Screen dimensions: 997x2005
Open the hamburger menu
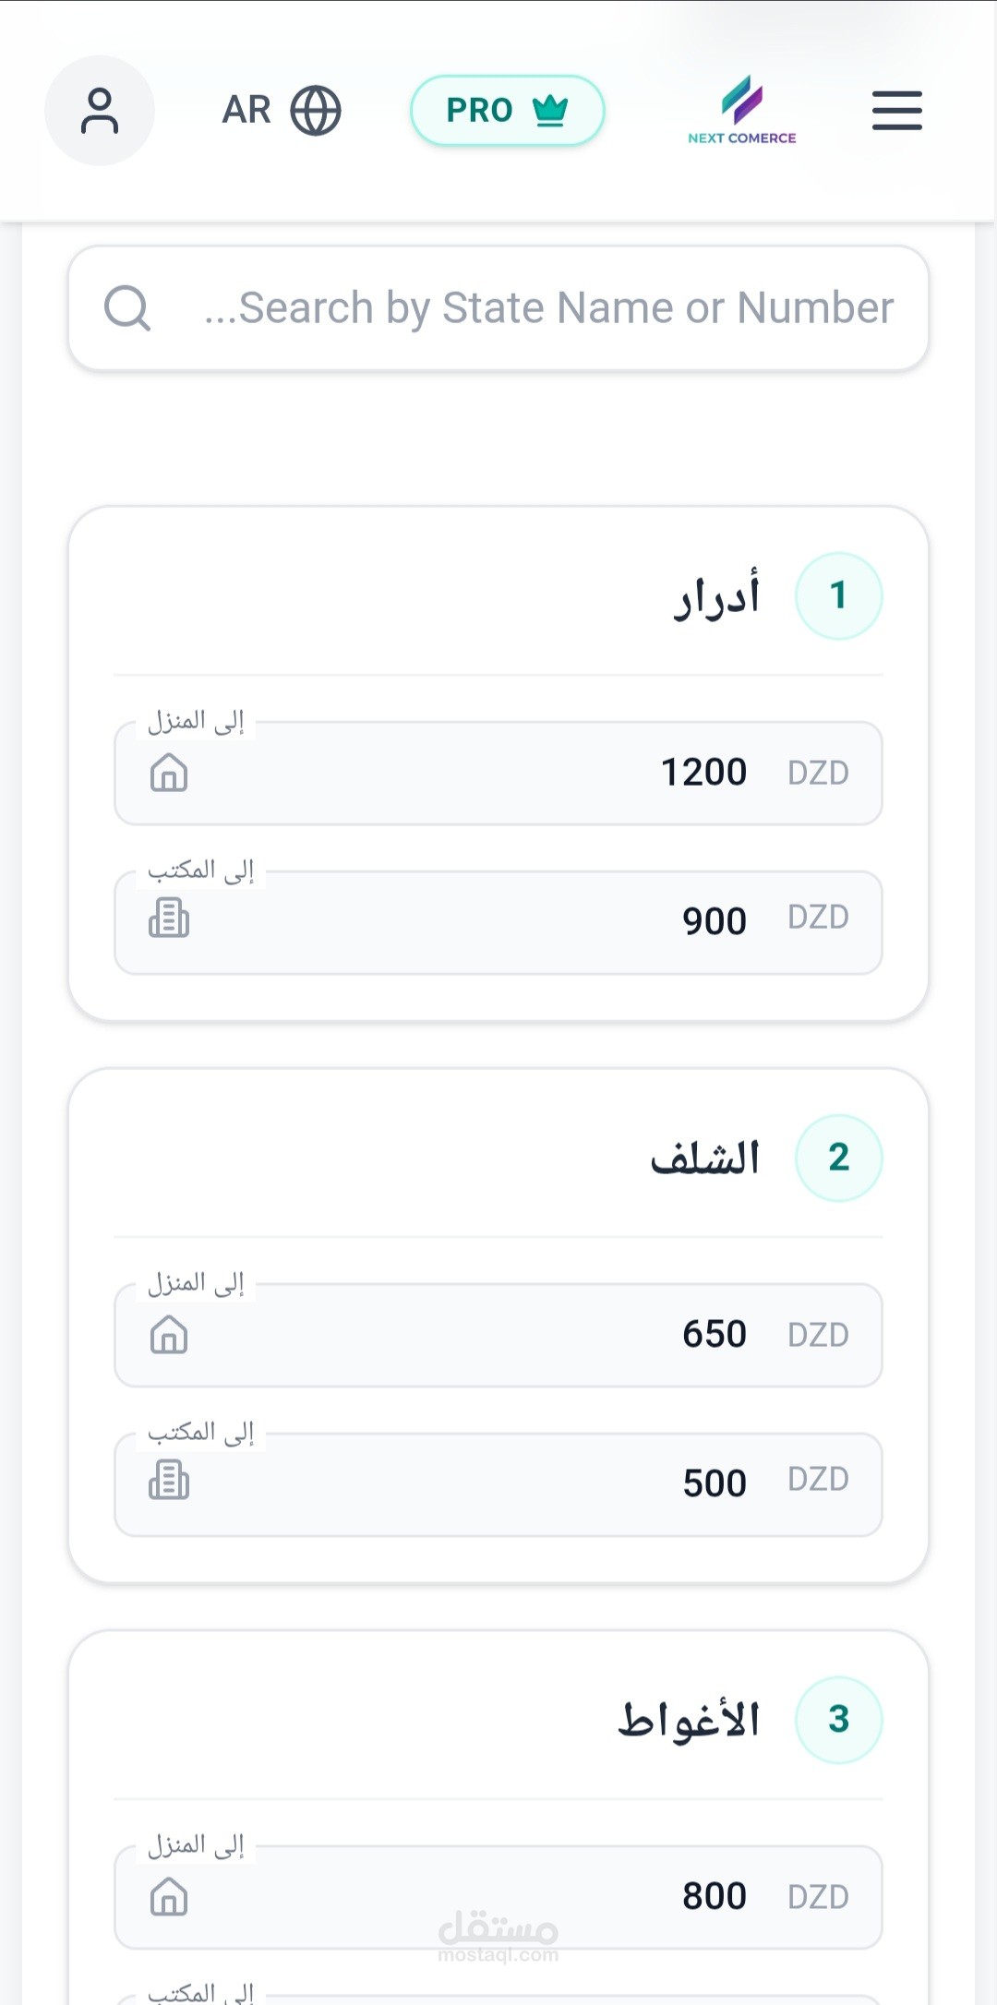pos(896,111)
